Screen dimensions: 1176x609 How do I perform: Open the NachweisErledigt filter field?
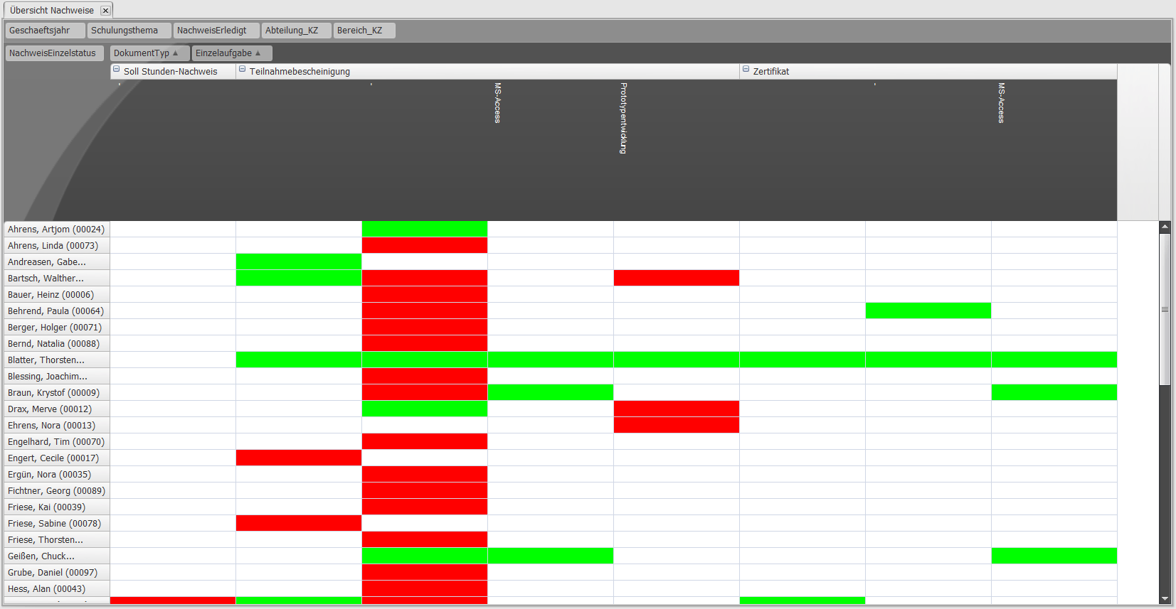216,31
